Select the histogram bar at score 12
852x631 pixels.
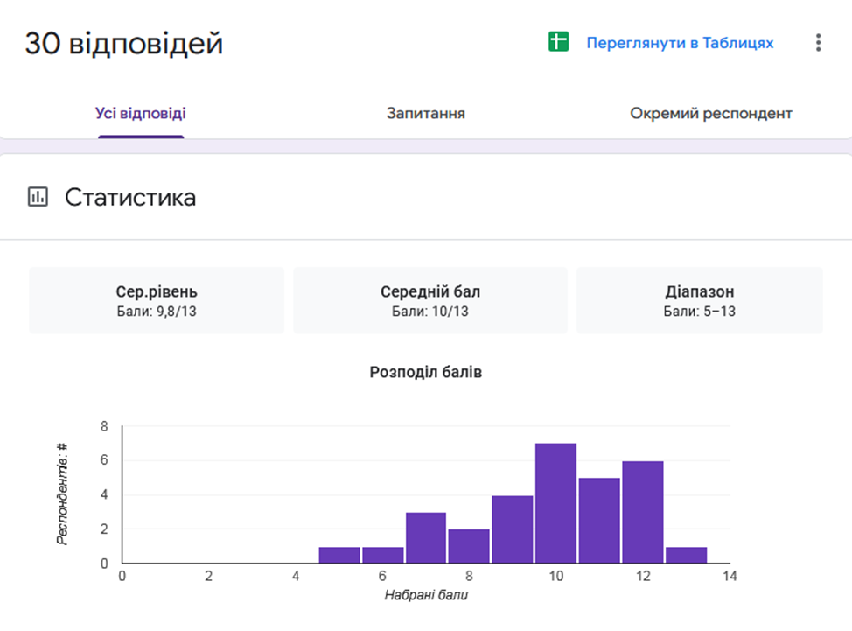pyautogui.click(x=642, y=512)
